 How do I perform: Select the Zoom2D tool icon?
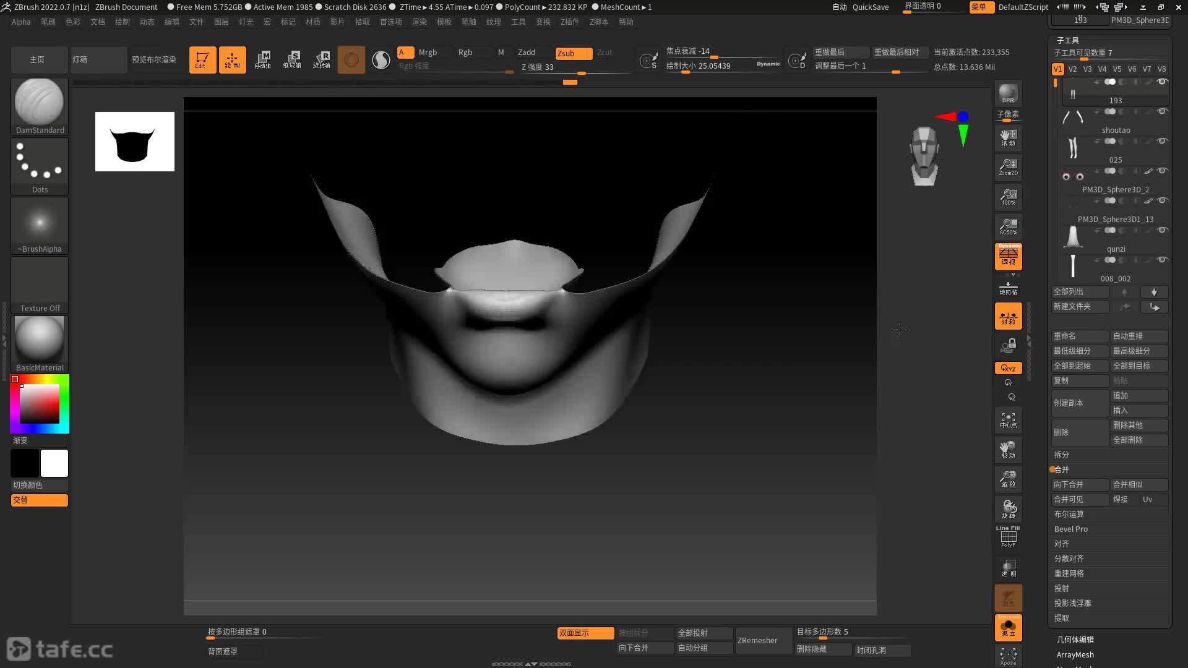tap(1008, 166)
